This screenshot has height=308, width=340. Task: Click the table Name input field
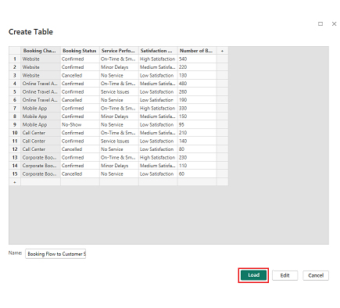click(55, 253)
